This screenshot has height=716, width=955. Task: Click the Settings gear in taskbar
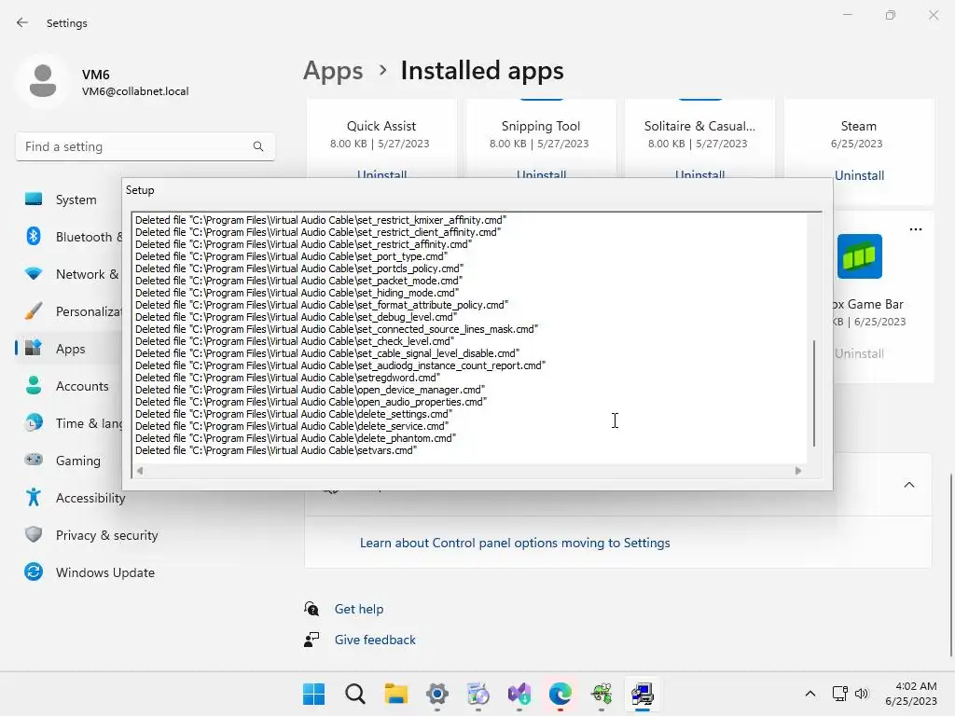coord(437,694)
